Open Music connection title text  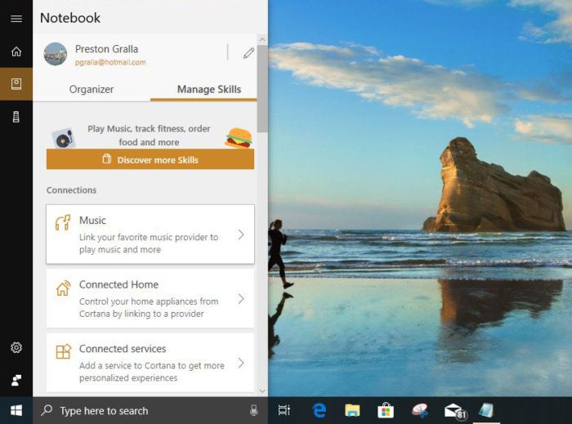[92, 221]
